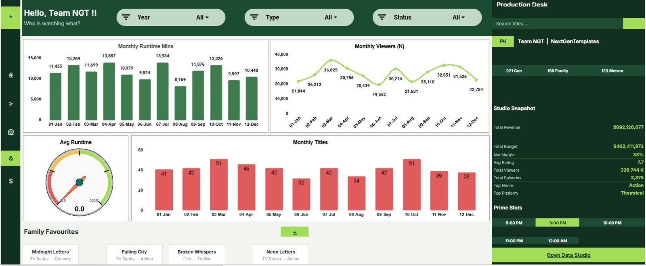This screenshot has height=266, width=646.
Task: Select the @ sidebar icon
Action: (x=11, y=132)
